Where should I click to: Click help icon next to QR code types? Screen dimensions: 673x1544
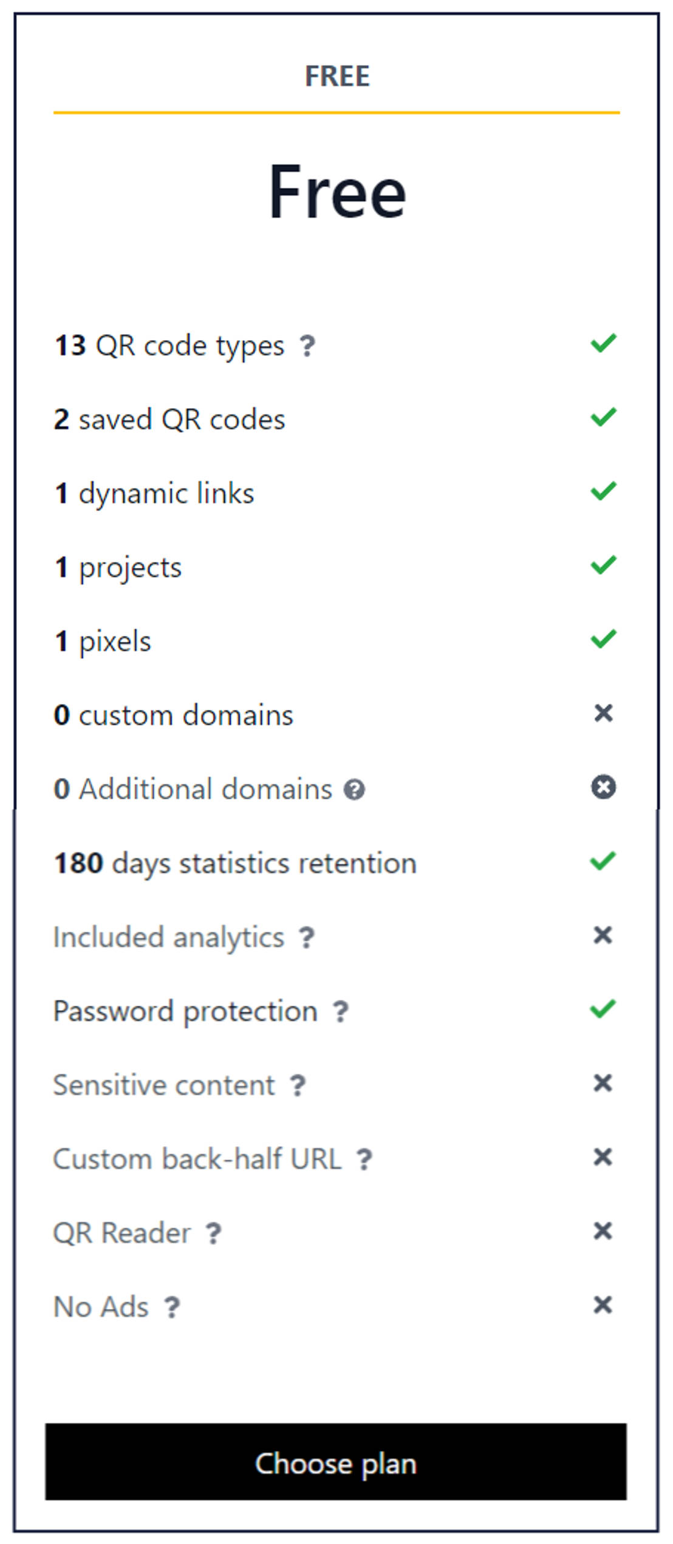click(307, 346)
